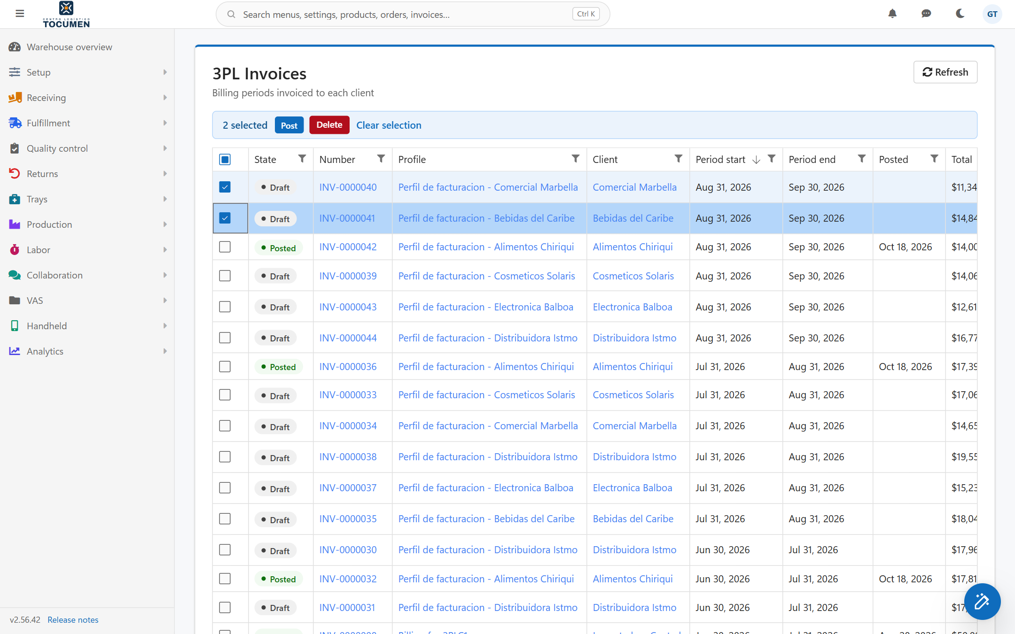Image resolution: width=1015 pixels, height=634 pixels.
Task: Expand the Setup sidebar menu
Action: 87,72
